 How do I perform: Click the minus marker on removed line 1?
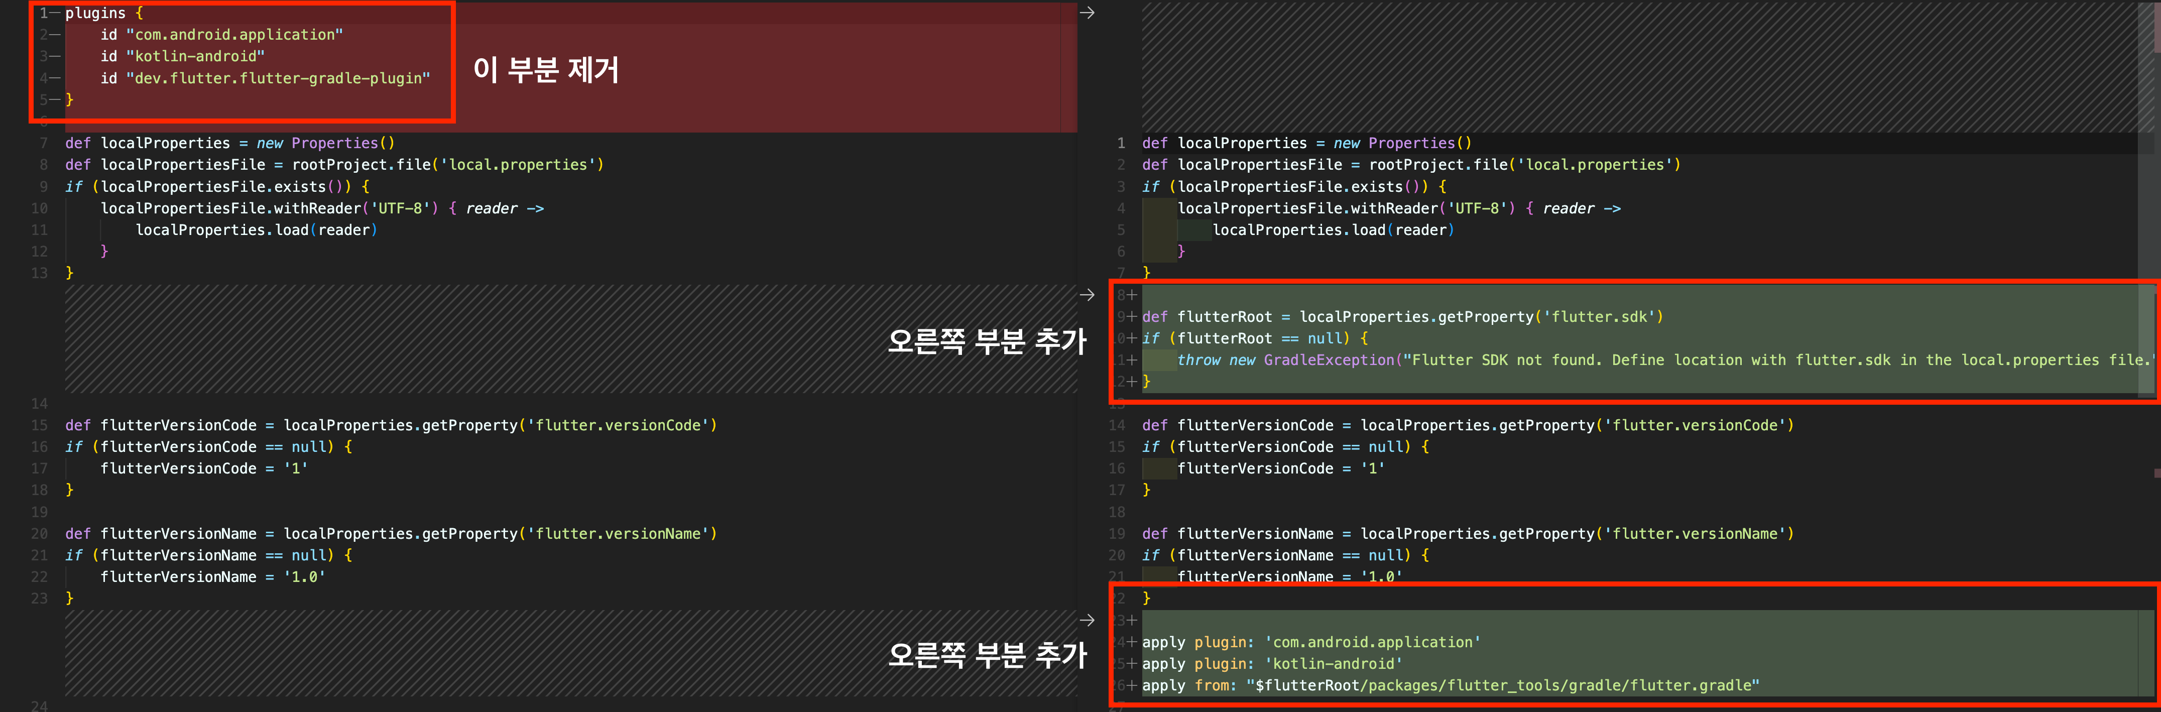pos(55,14)
